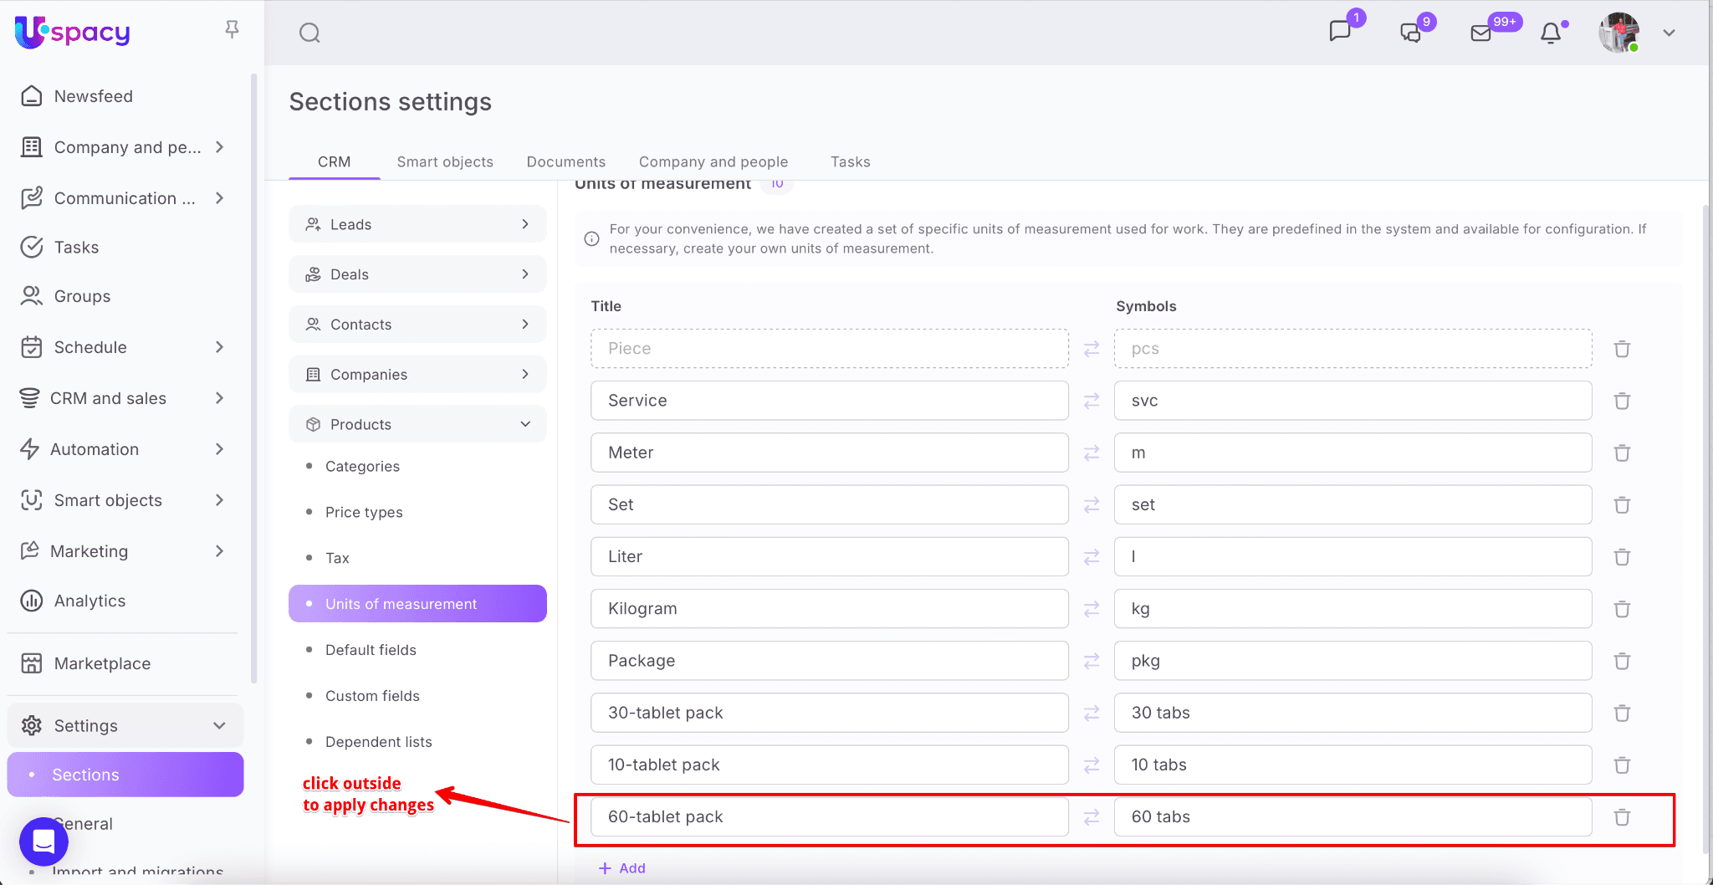
Task: Open Price types settings
Action: coord(364,512)
